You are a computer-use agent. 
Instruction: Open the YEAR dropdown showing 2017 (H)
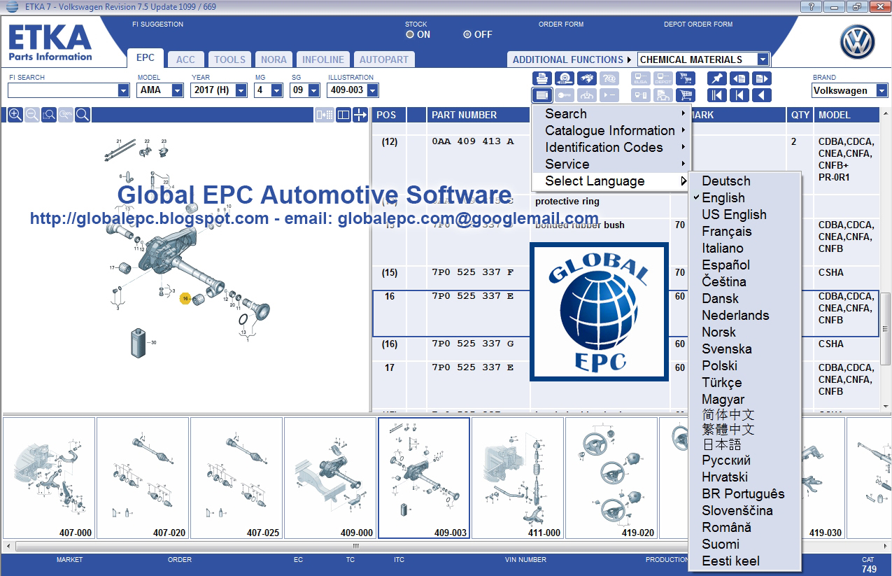pos(241,90)
